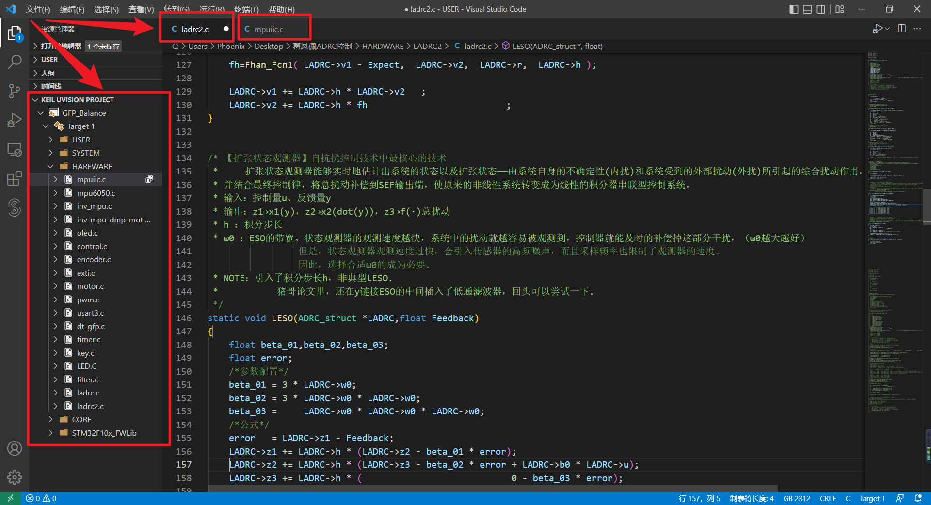The height and width of the screenshot is (505, 931).
Task: Change encoding by clicking GB 2312
Action: (797, 498)
